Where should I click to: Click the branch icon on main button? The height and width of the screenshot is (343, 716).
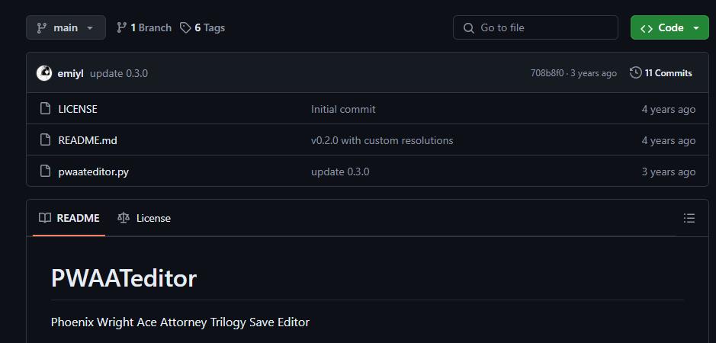(41, 27)
